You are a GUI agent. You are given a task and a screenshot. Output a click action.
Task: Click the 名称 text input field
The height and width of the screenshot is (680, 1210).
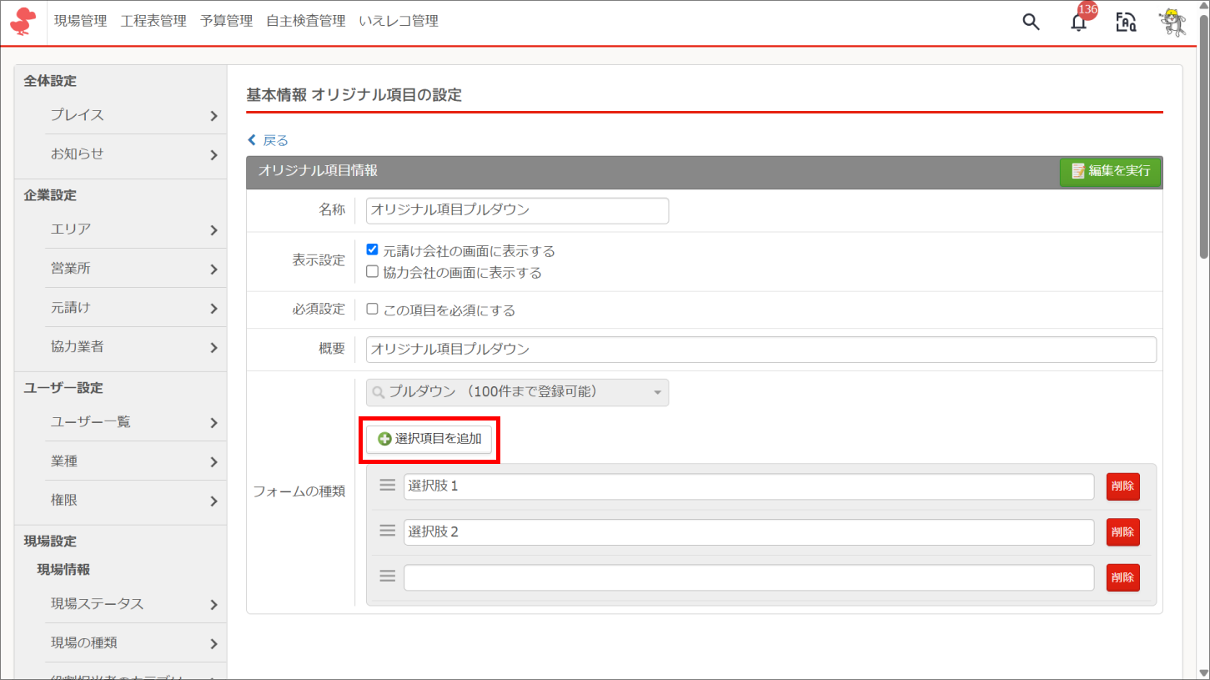tap(517, 210)
